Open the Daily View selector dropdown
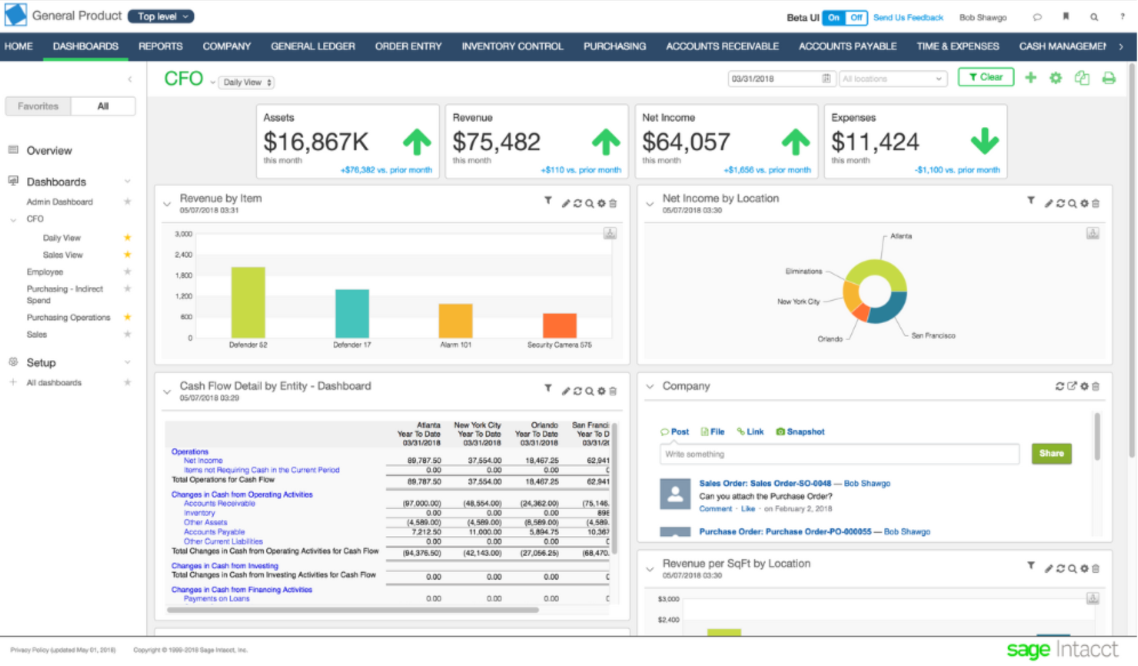Image resolution: width=1138 pixels, height=666 pixels. pos(246,82)
